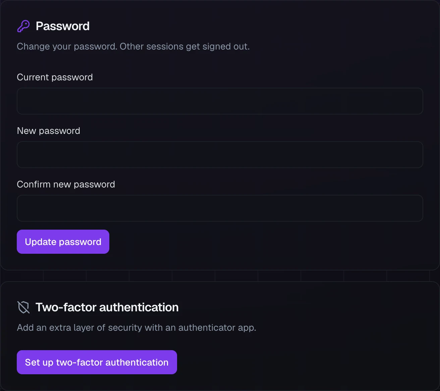Click the crossed-out shield icon for two-factor
This screenshot has height=391, width=440.
[23, 307]
